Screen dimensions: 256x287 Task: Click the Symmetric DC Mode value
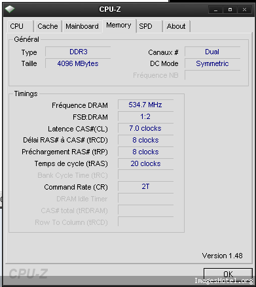tap(212, 63)
